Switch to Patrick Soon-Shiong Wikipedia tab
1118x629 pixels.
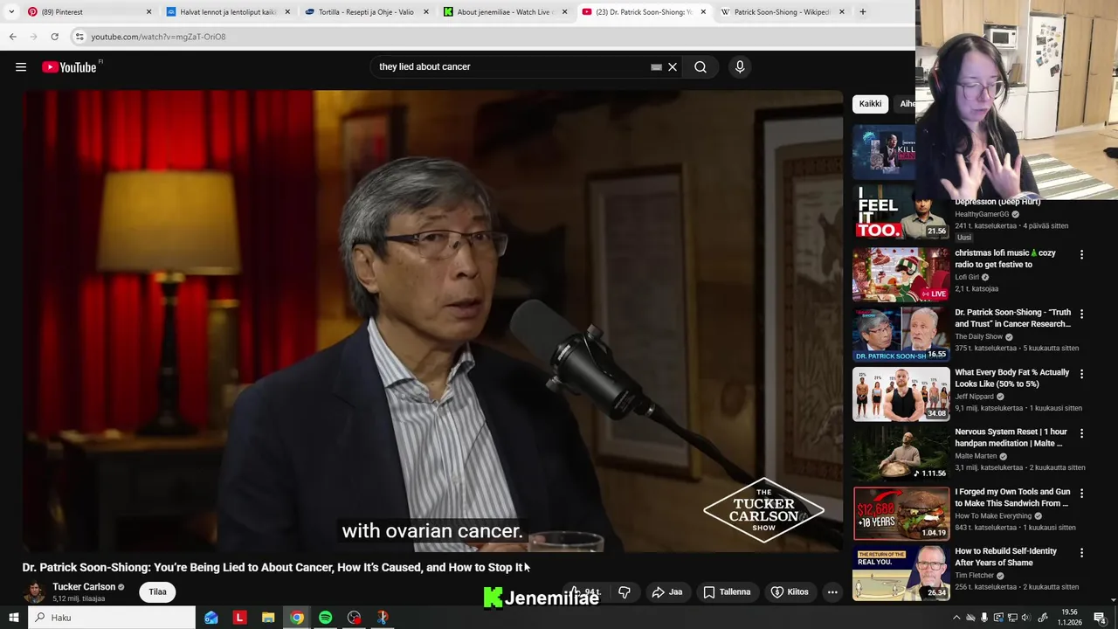point(782,12)
